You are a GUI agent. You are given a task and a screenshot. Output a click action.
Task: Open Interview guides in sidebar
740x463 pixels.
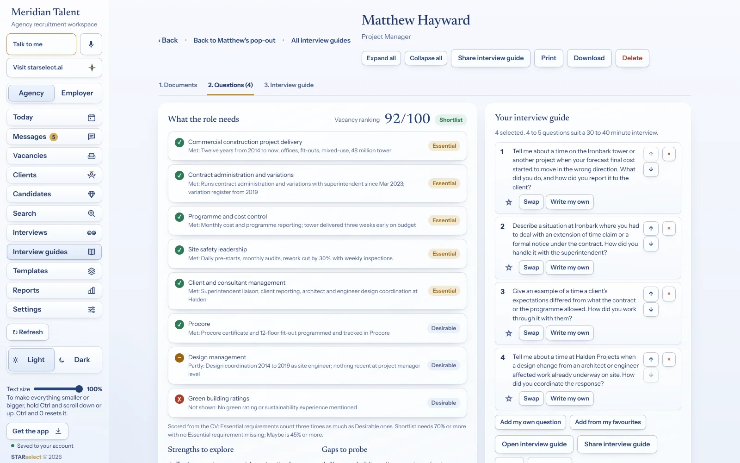54,252
